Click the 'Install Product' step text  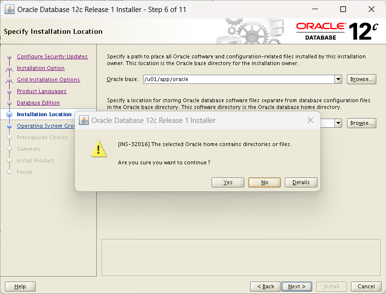click(x=35, y=160)
